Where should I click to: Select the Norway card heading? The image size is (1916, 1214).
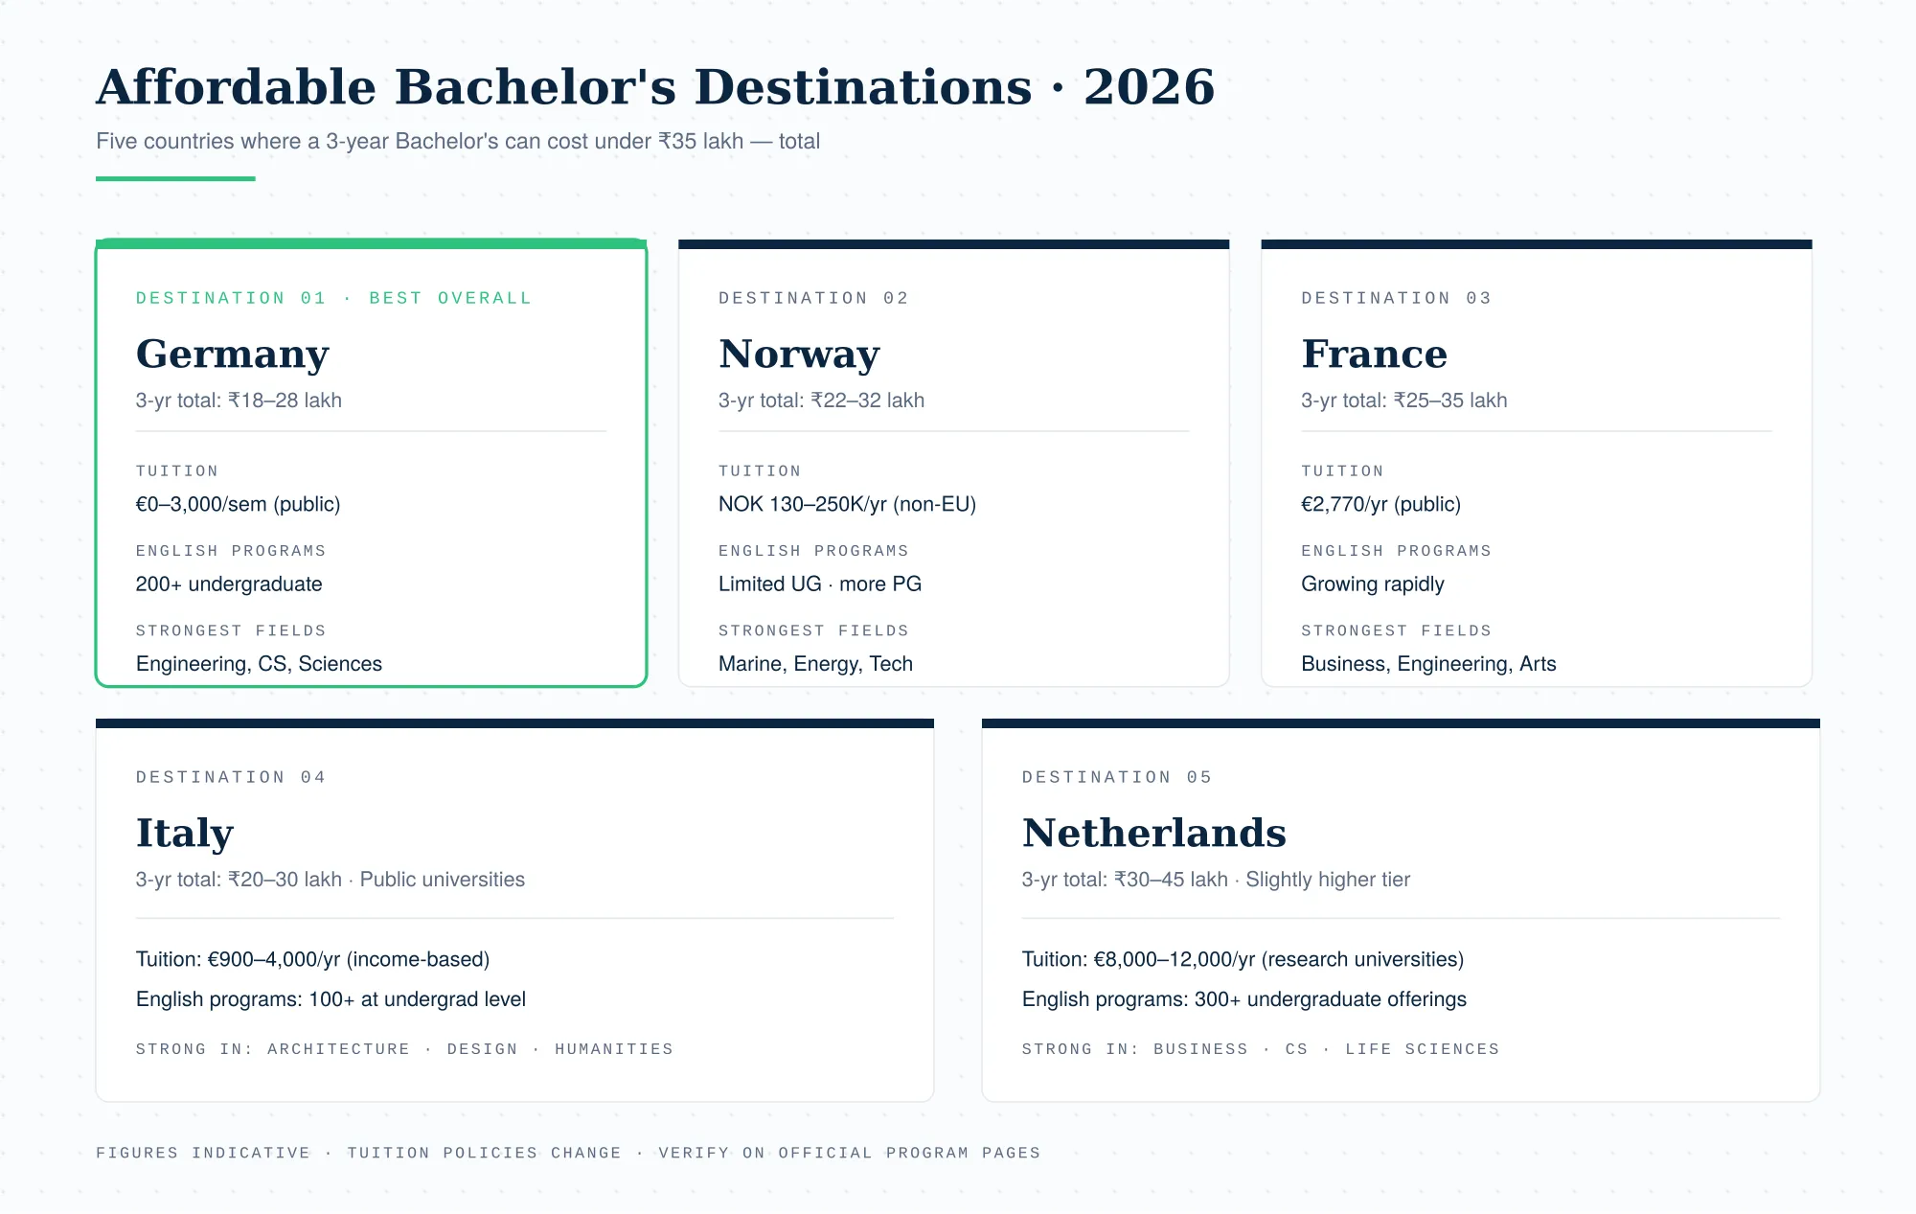coord(799,354)
